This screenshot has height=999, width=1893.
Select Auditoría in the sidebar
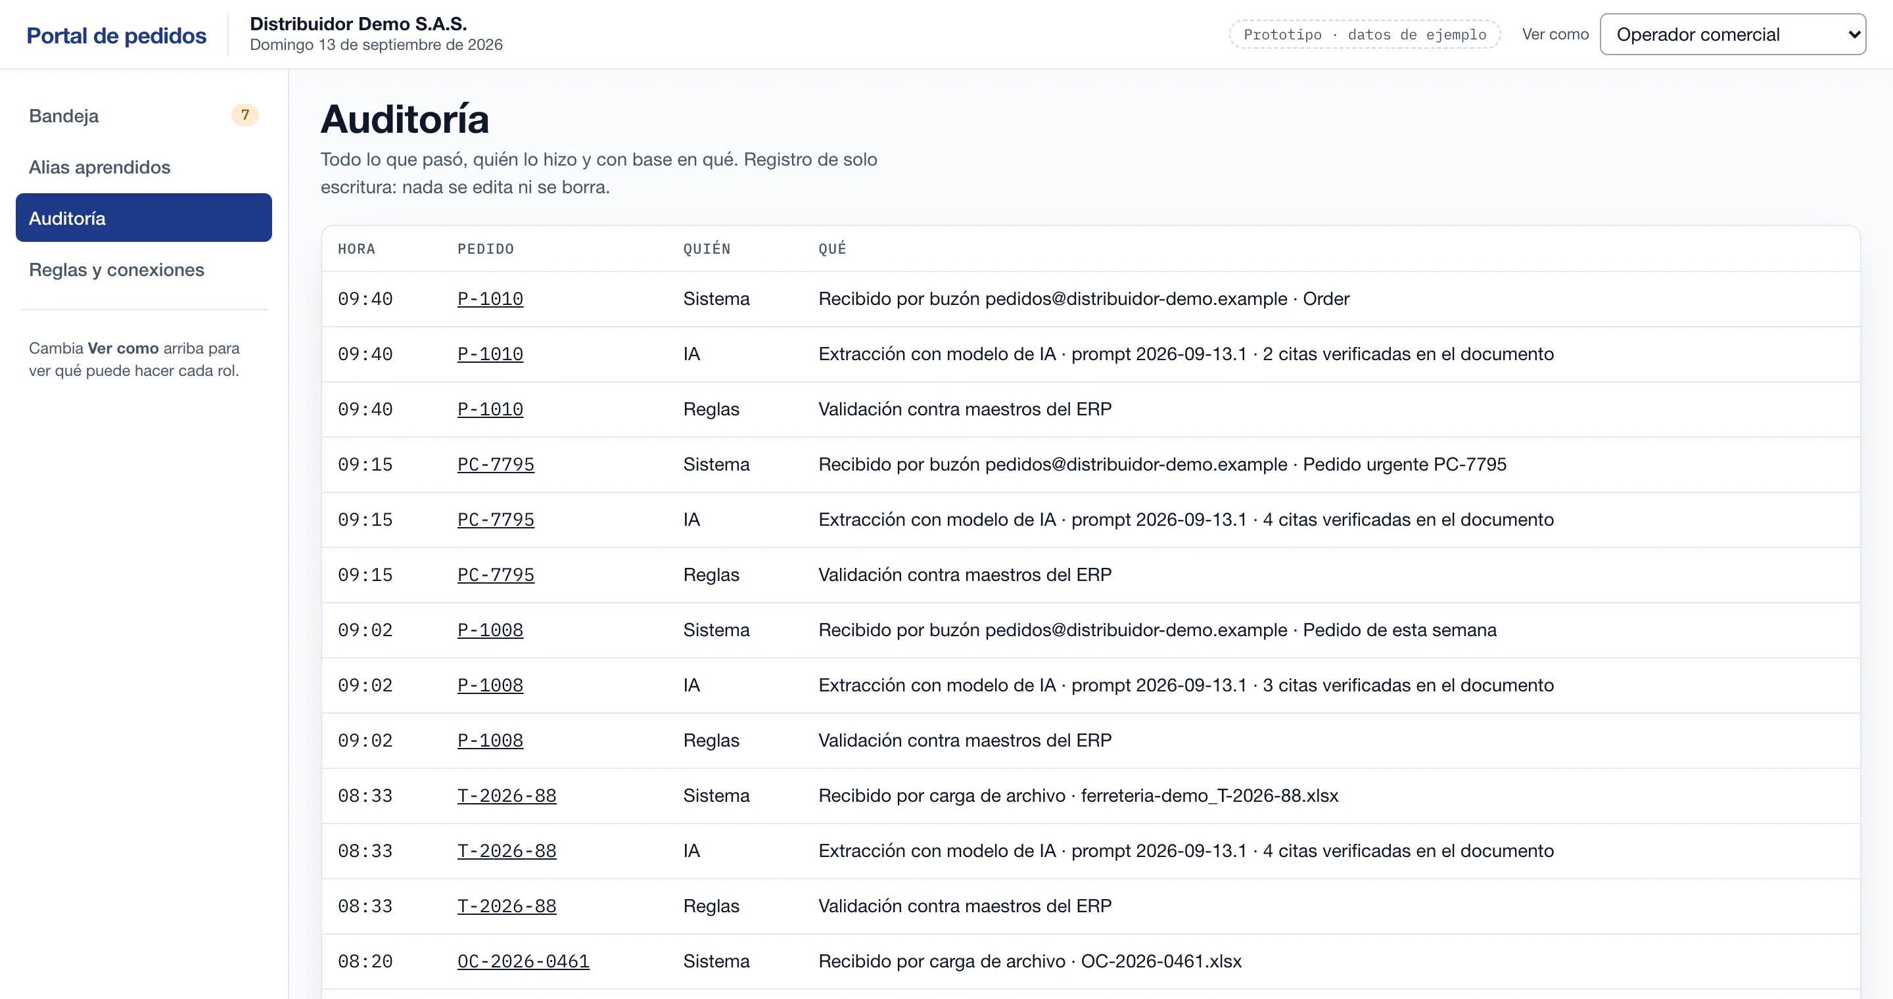coord(143,218)
